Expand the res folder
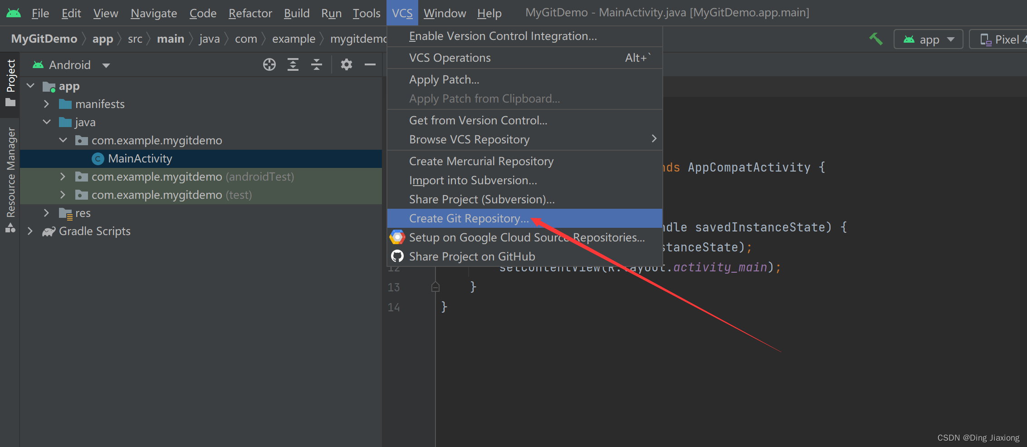The height and width of the screenshot is (447, 1027). tap(46, 213)
